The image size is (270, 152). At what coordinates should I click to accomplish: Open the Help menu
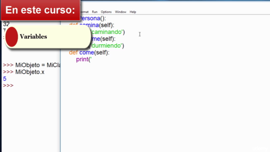coord(133,12)
